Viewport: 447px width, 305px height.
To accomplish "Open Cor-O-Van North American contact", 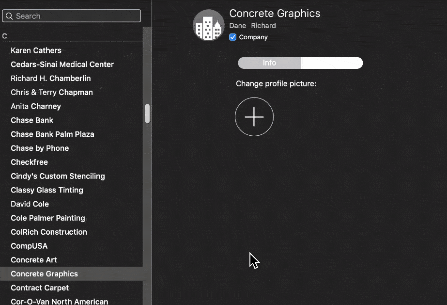I will (71, 301).
